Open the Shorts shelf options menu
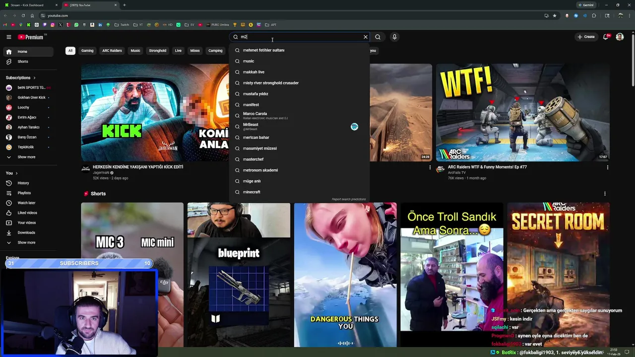Screen dimensions: 635x357 point(605,194)
